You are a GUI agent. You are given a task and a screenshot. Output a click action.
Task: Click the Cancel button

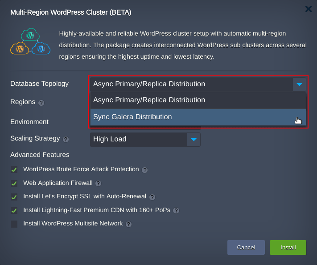(246, 248)
